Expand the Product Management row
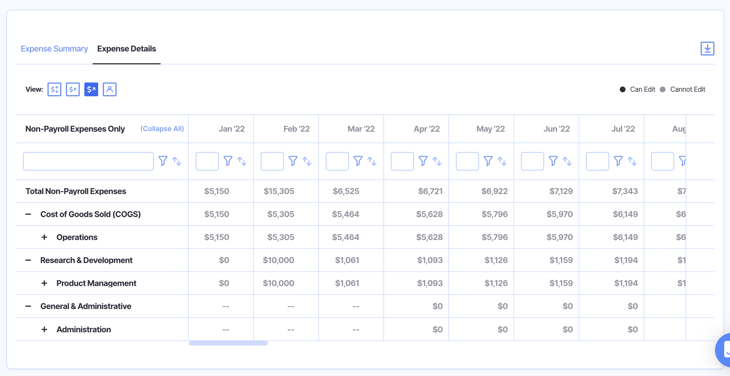730x376 pixels. click(44, 283)
